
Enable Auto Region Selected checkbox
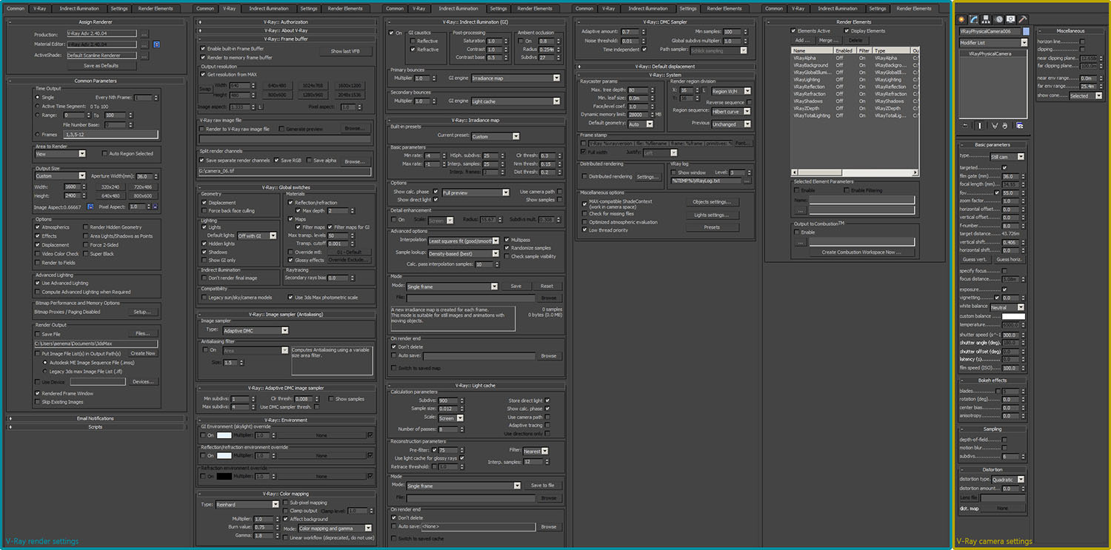coord(104,154)
